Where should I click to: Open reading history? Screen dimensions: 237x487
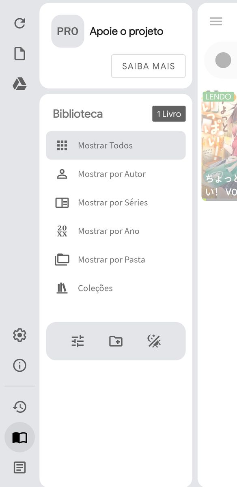19,407
